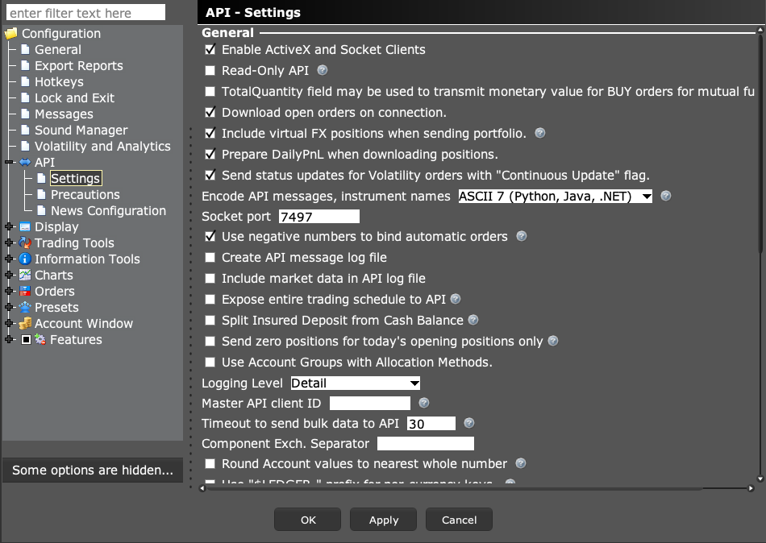Click the Features gear icon
Screen dimensions: 766x543
click(x=40, y=339)
